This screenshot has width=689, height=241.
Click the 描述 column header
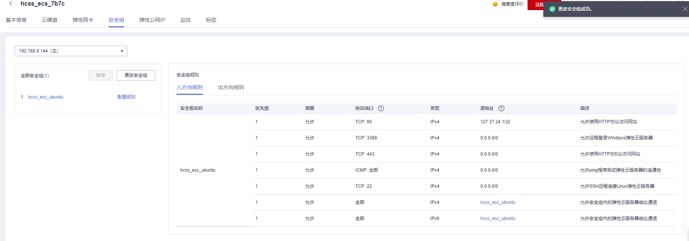tap(585, 108)
